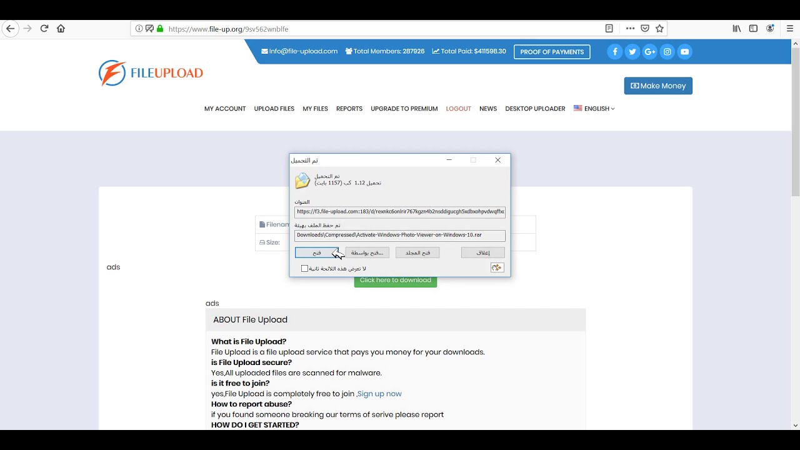Open DESKTOP UPLOADER menu item
The height and width of the screenshot is (450, 800).
pyautogui.click(x=535, y=109)
